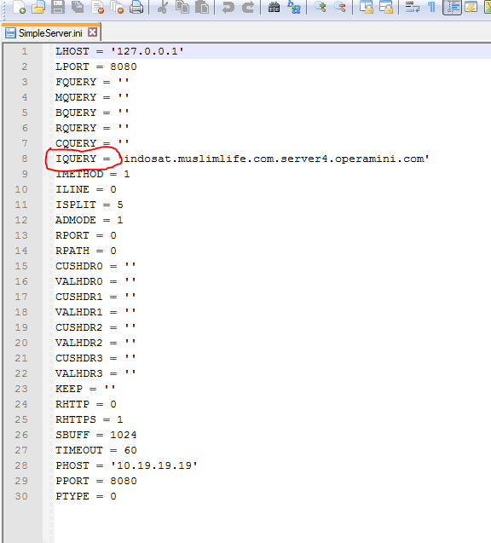Click the PHOST value '10.19.19.19'

pos(154,465)
